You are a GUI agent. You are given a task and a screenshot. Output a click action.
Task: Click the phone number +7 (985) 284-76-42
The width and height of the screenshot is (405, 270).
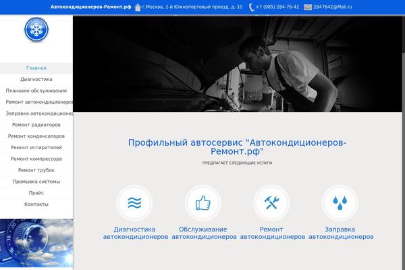point(277,7)
